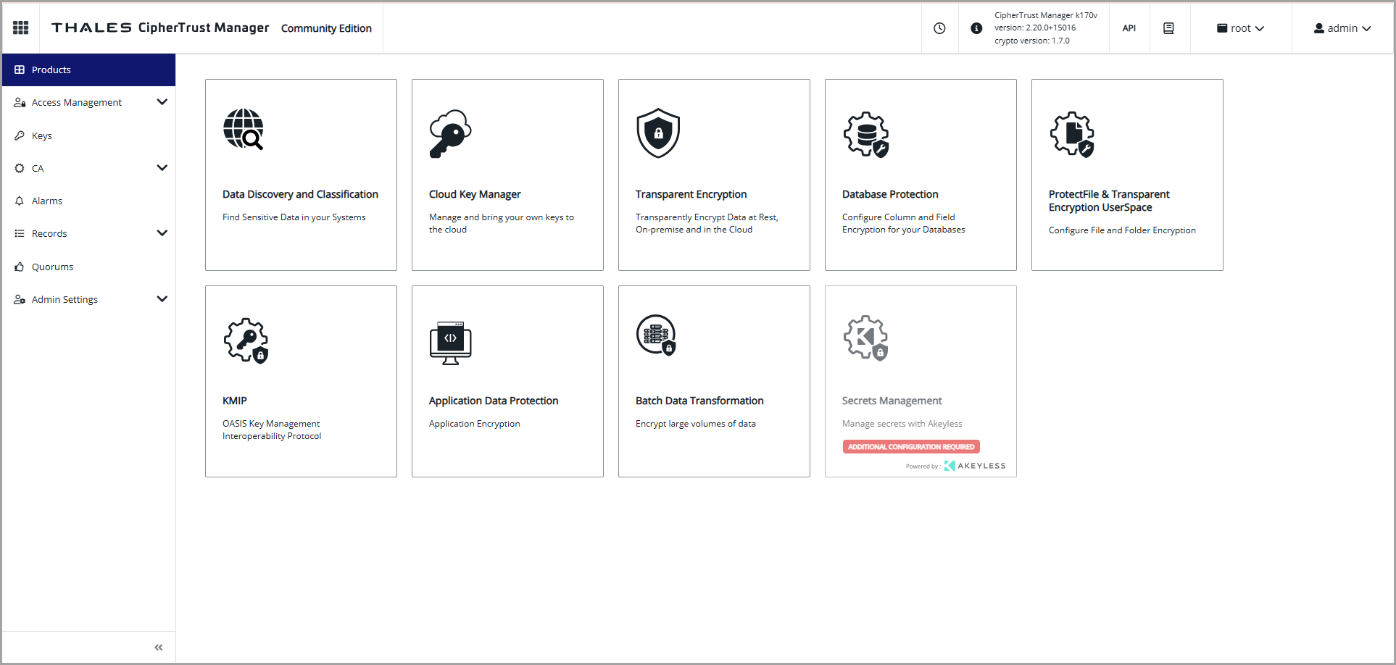
Task: Open Transparent Encryption title
Action: 691,194
